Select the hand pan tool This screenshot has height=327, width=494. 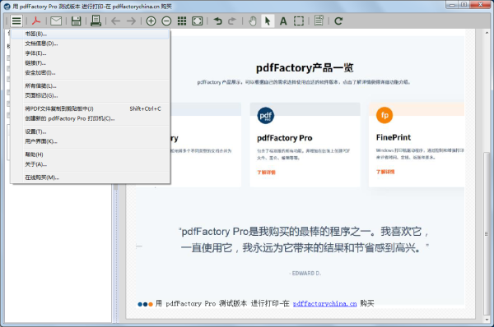click(253, 21)
